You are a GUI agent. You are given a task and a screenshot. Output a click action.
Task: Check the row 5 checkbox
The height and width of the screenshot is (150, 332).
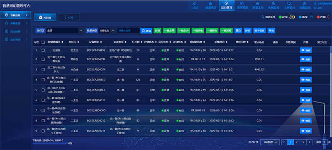click(43, 90)
